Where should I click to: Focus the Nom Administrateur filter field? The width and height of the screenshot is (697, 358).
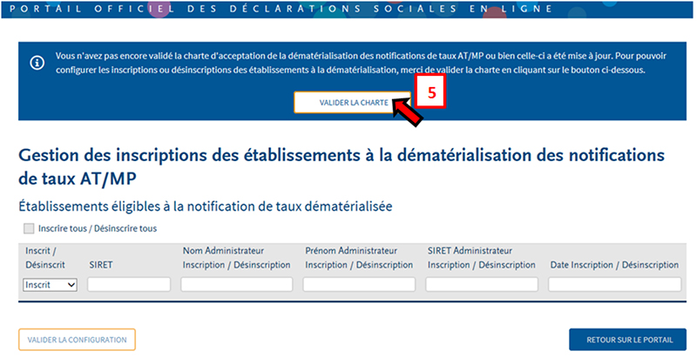(x=236, y=284)
